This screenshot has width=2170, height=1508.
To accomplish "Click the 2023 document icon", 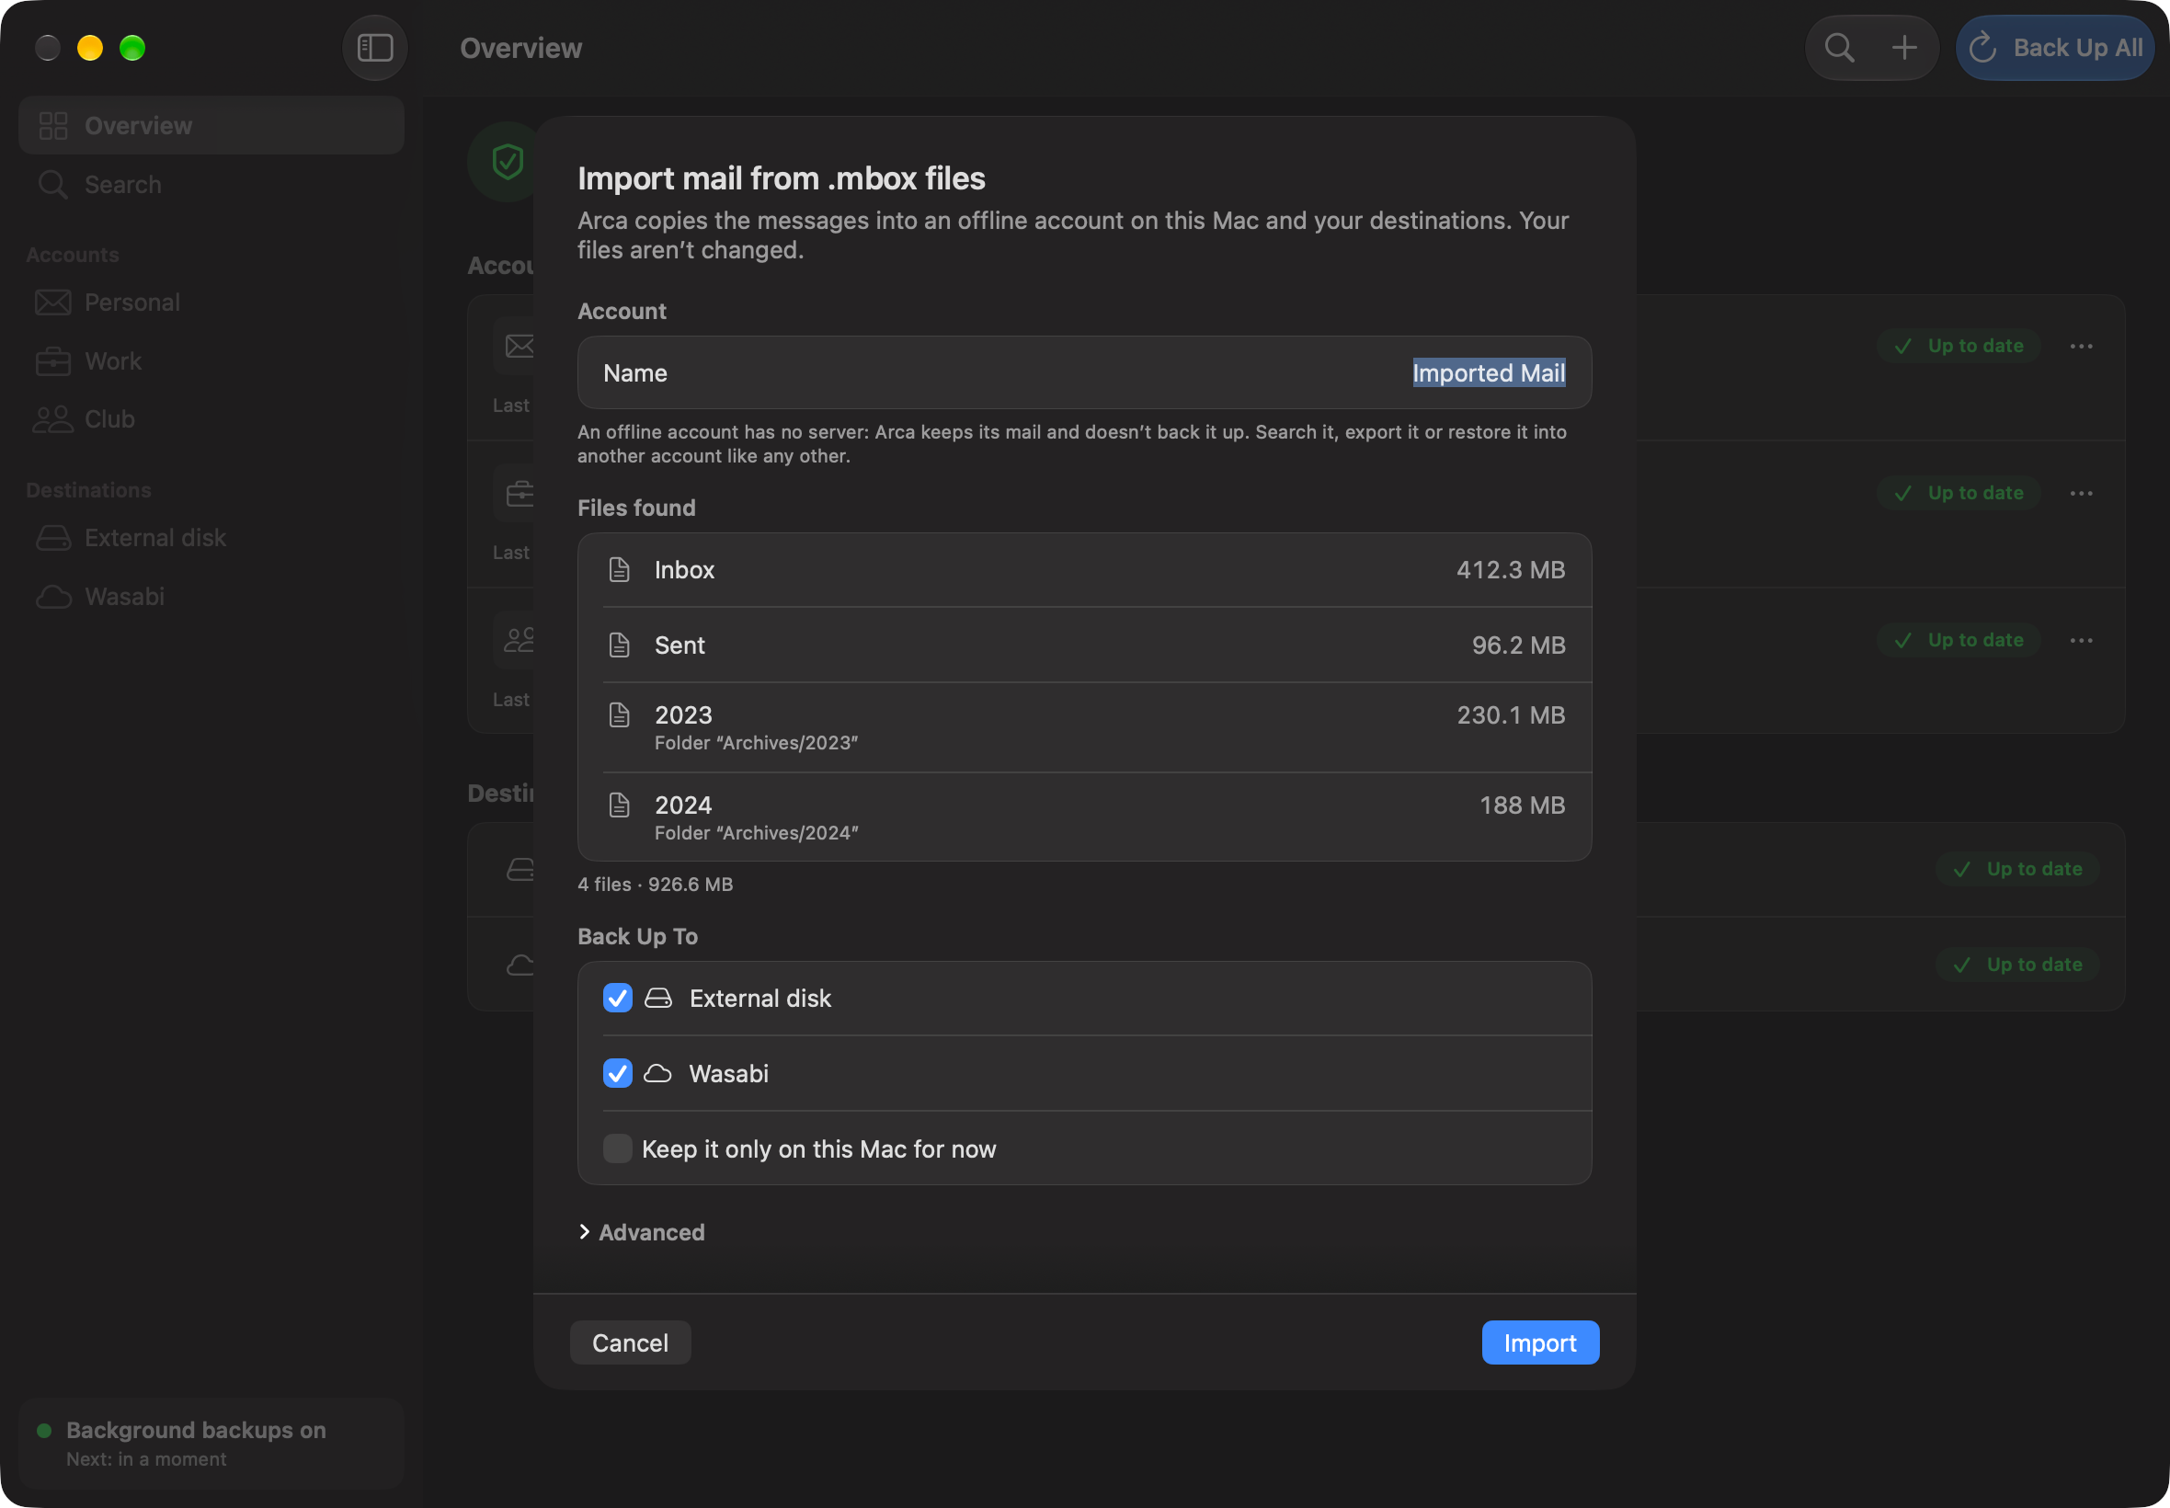I will (619, 715).
